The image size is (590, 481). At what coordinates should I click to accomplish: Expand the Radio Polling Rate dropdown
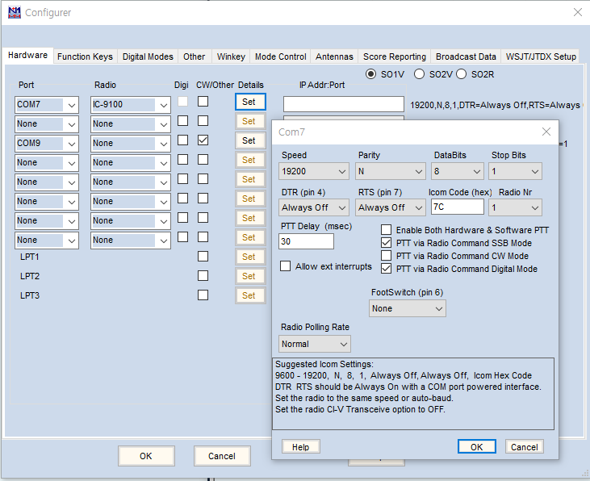[315, 344]
